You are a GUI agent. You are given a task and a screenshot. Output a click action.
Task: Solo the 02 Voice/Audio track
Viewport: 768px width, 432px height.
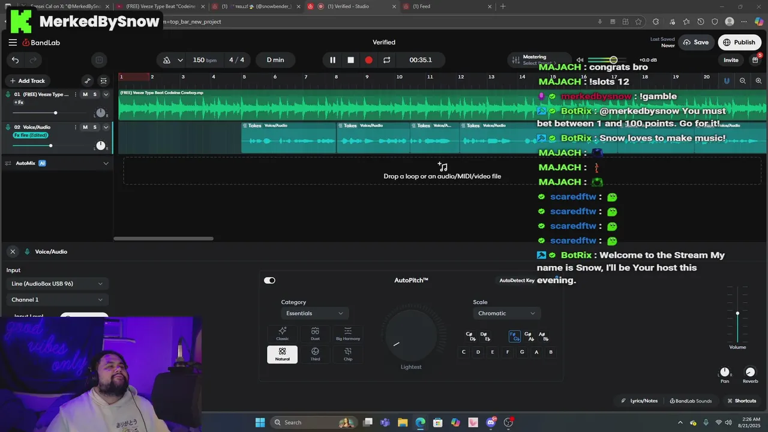pyautogui.click(x=95, y=127)
